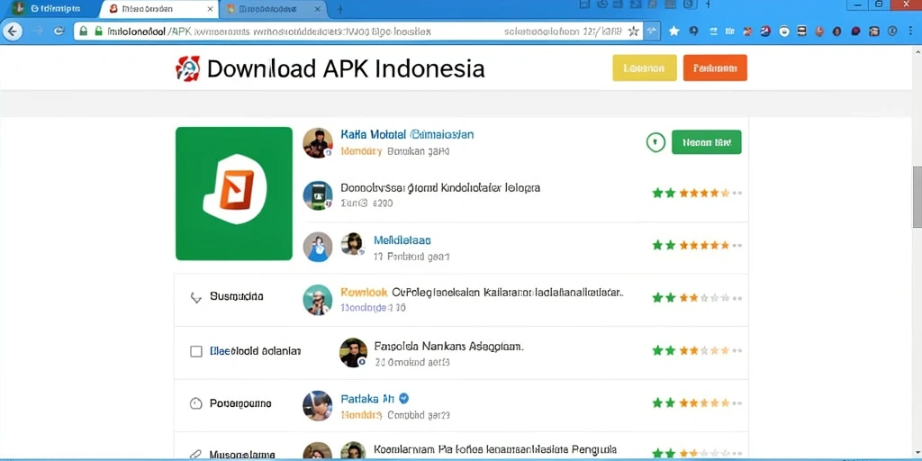This screenshot has width=922, height=461.
Task: Open the browser three-dot menu
Action: [x=911, y=32]
